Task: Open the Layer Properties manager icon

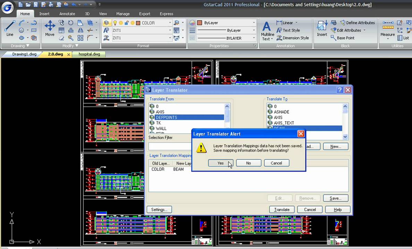Action: click(x=106, y=23)
